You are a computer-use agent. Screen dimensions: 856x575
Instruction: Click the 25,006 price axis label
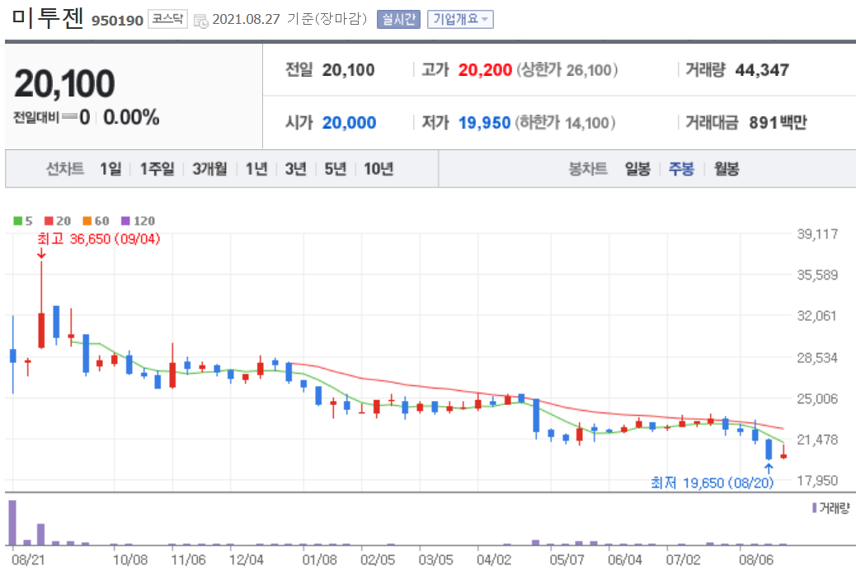(817, 398)
